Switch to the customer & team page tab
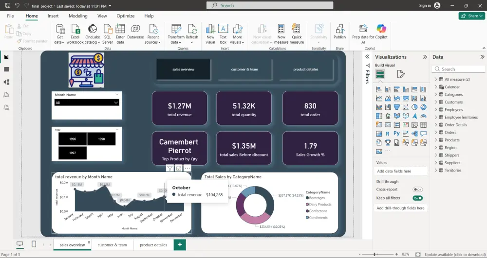 click(x=112, y=245)
